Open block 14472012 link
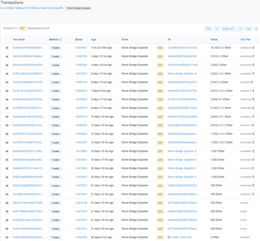 coord(81,229)
